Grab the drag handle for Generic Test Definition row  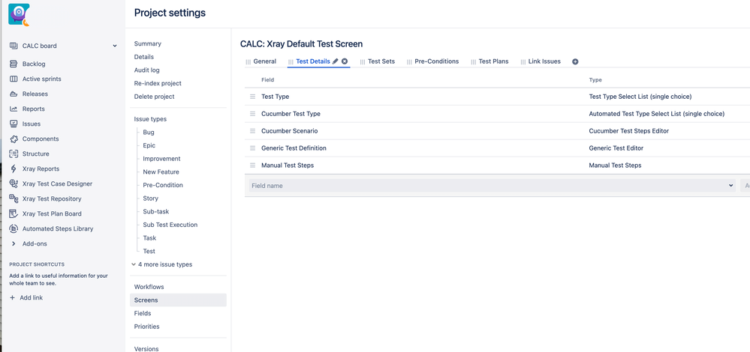(252, 148)
